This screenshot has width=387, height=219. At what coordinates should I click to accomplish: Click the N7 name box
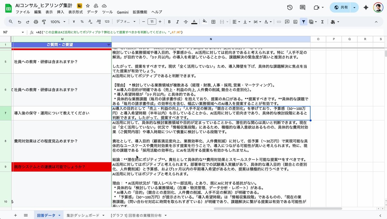point(10,32)
